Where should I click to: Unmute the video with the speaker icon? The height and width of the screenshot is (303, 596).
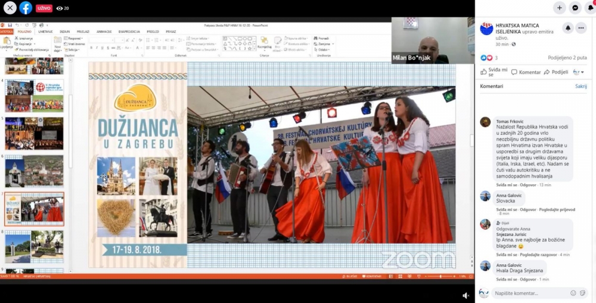465,296
